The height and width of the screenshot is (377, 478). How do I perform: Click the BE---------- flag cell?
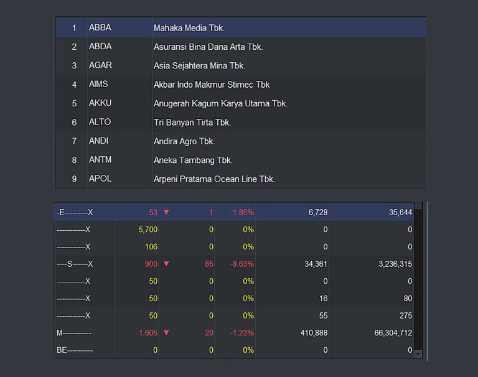pos(75,350)
